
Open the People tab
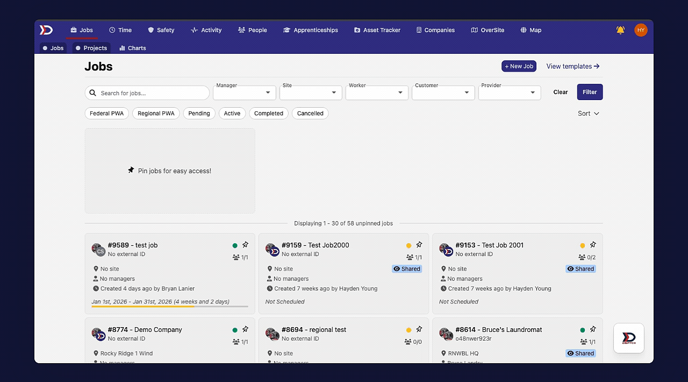(253, 30)
